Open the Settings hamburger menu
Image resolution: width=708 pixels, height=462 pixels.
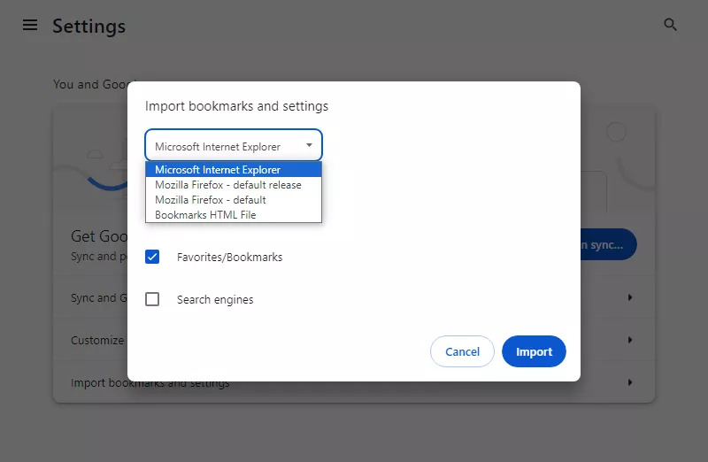[x=30, y=25]
